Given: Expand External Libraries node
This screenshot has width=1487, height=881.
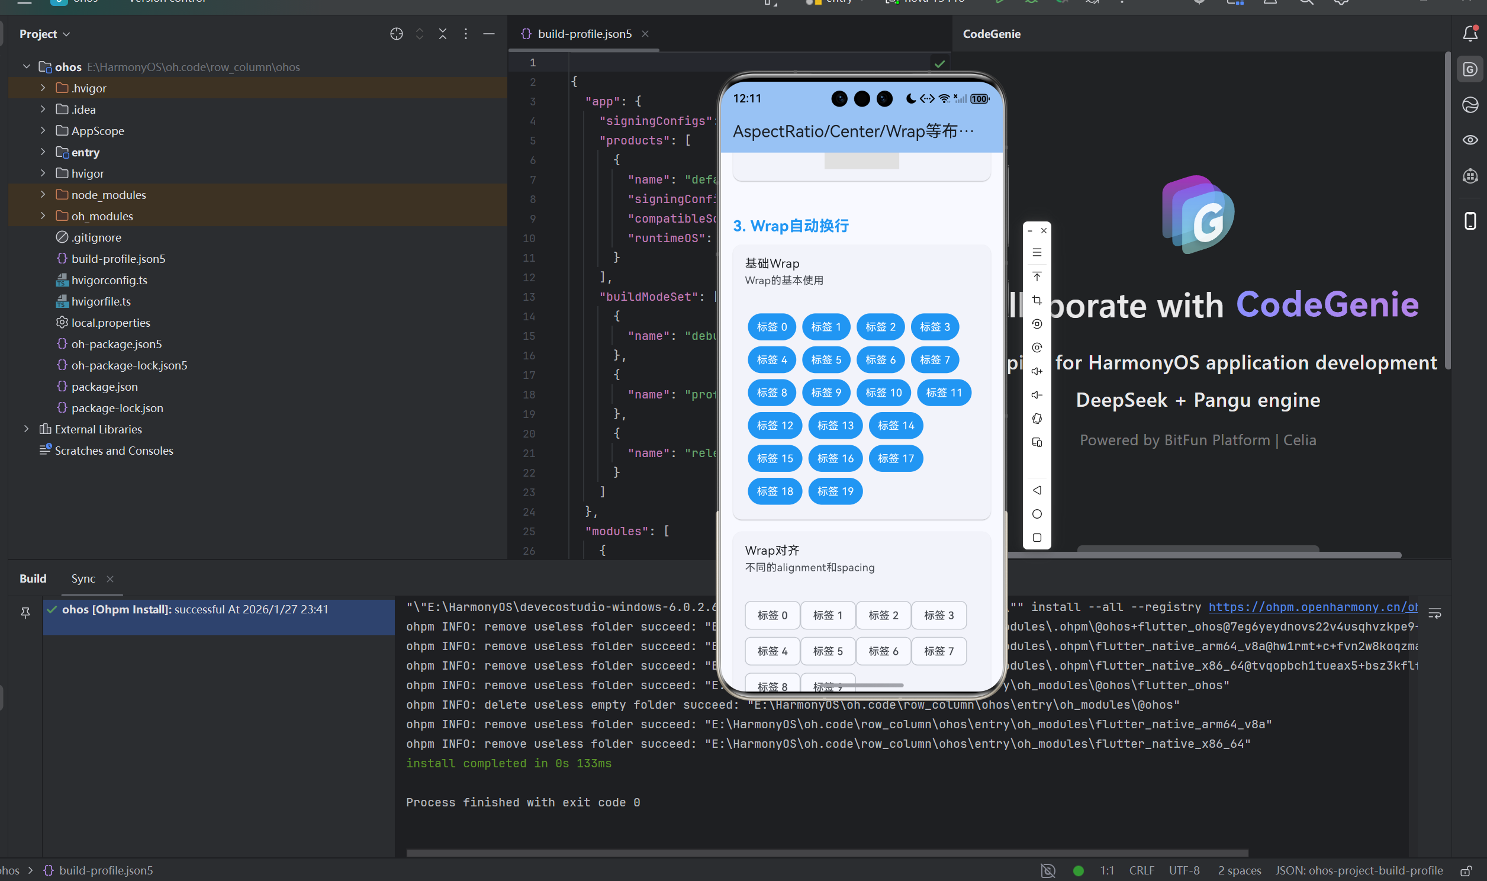Looking at the screenshot, I should click(x=26, y=429).
